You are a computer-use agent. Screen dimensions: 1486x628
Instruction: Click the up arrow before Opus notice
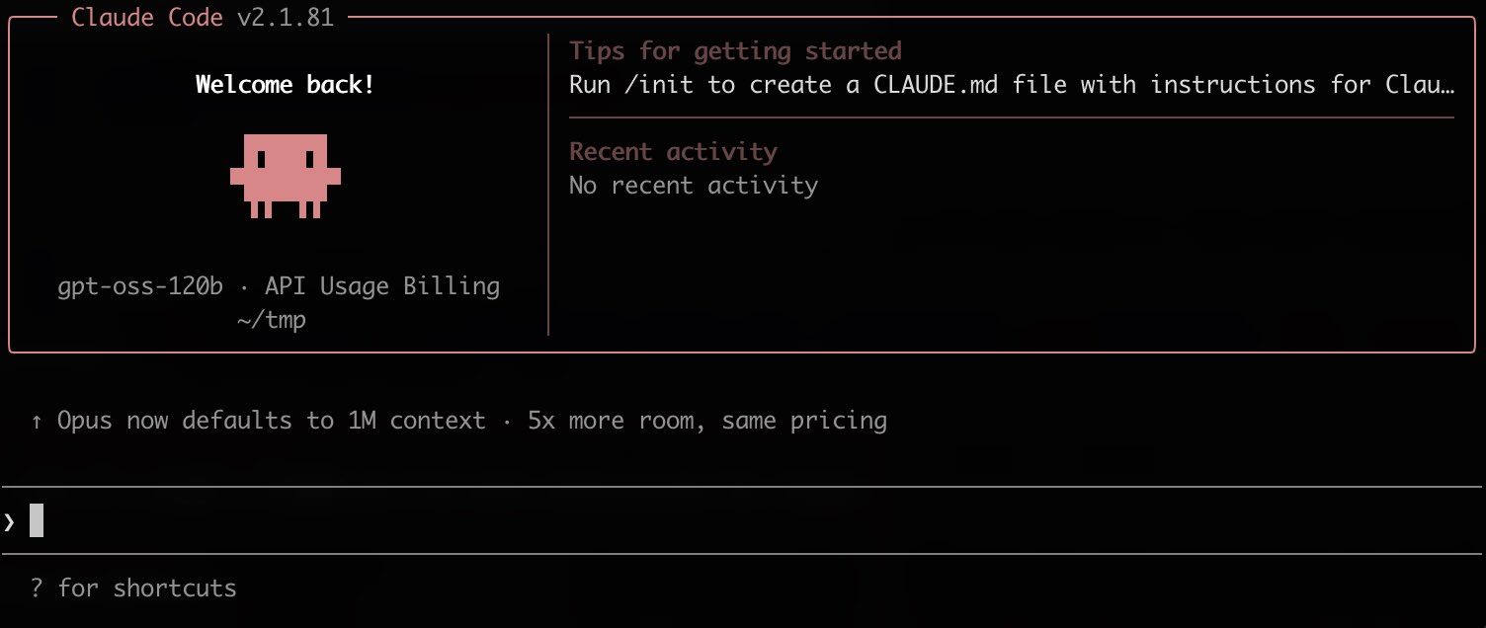pyautogui.click(x=37, y=422)
